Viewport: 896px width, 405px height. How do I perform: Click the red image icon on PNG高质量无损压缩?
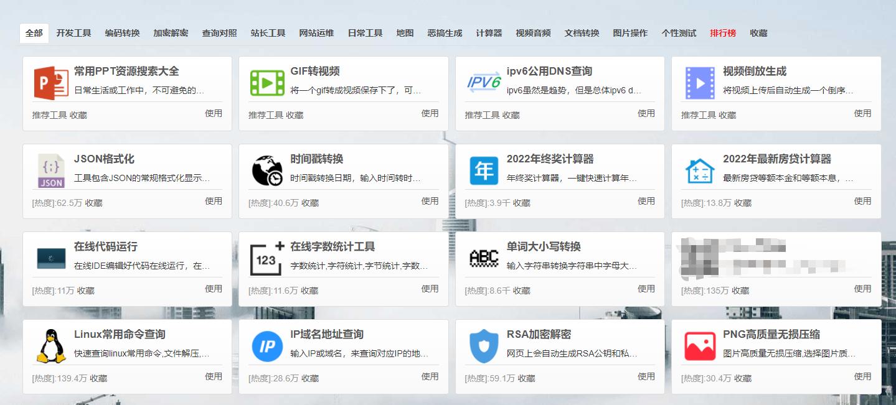(700, 345)
